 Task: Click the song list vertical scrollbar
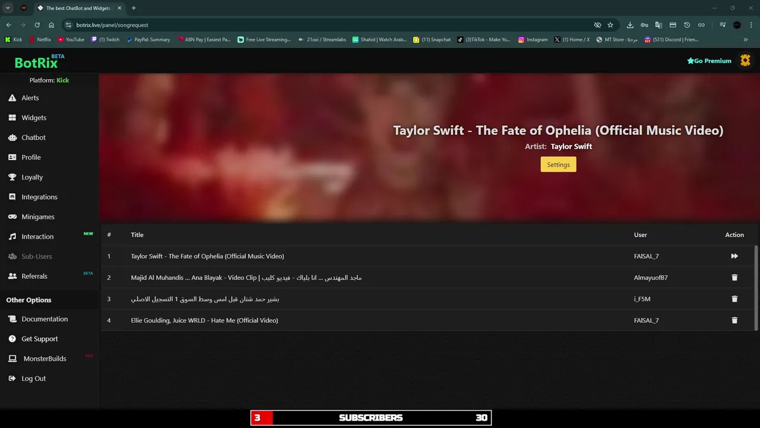click(756, 288)
